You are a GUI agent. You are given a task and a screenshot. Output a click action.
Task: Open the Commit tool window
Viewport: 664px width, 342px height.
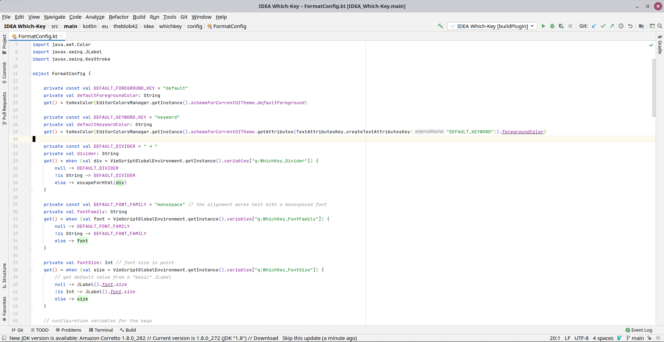tap(4, 73)
